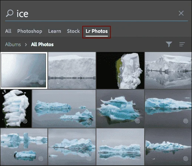Open the tall white ice column on black photo

click(16, 108)
